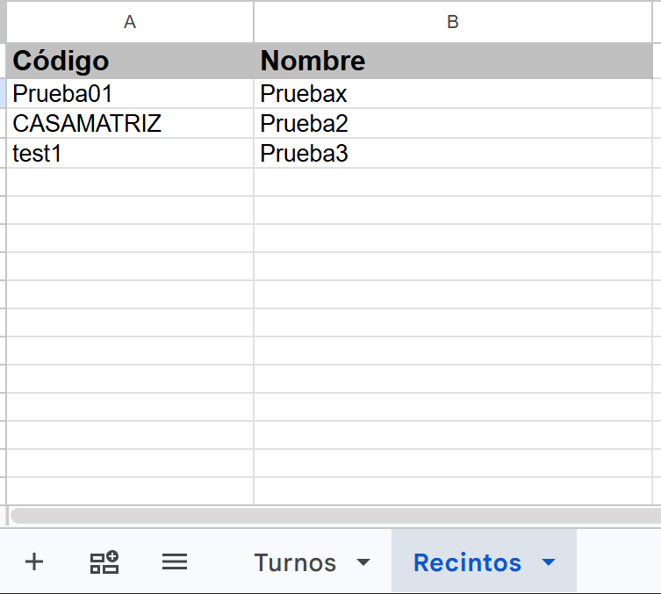Screen dimensions: 661x594
Task: Select the Prueba2 cell
Action: (453, 123)
